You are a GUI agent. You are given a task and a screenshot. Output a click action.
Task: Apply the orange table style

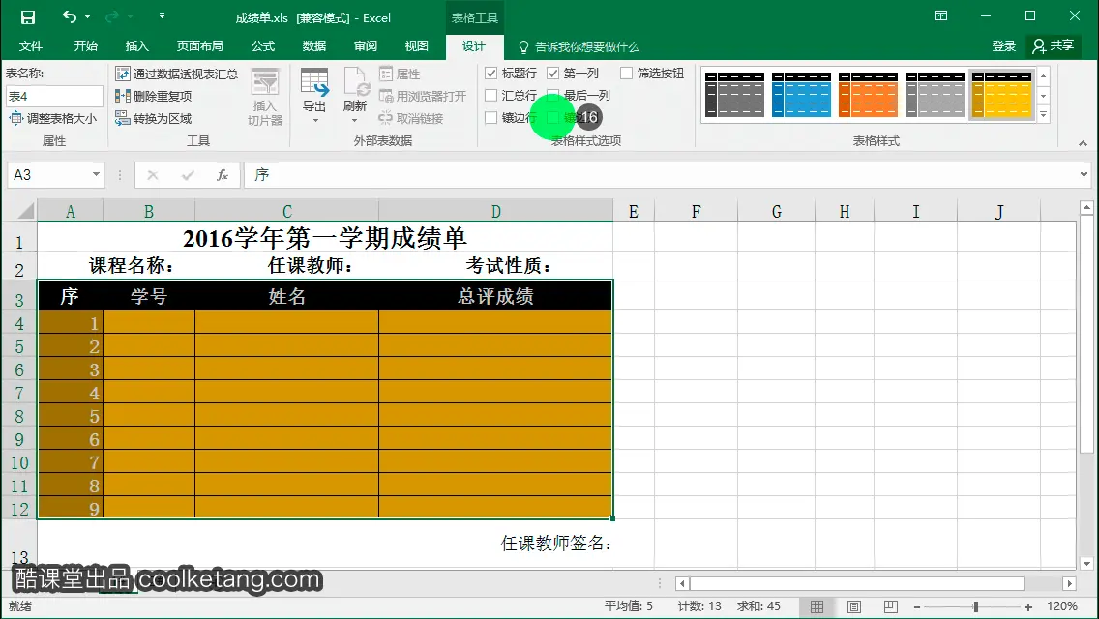868,94
